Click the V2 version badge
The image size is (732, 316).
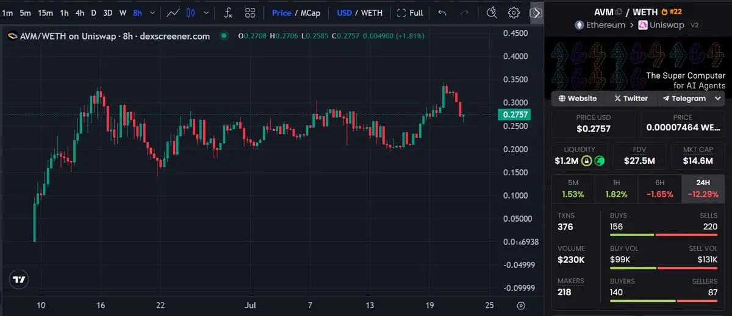[695, 25]
